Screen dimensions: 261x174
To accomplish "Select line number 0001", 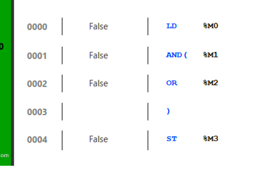I will click(37, 56).
